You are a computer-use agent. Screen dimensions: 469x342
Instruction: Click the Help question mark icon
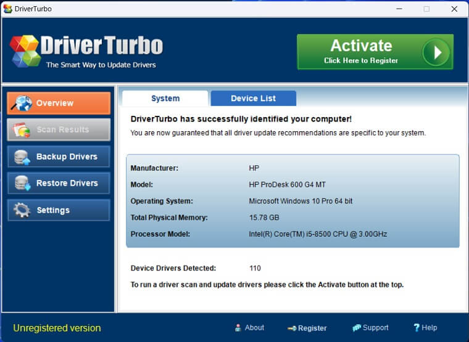click(x=417, y=328)
